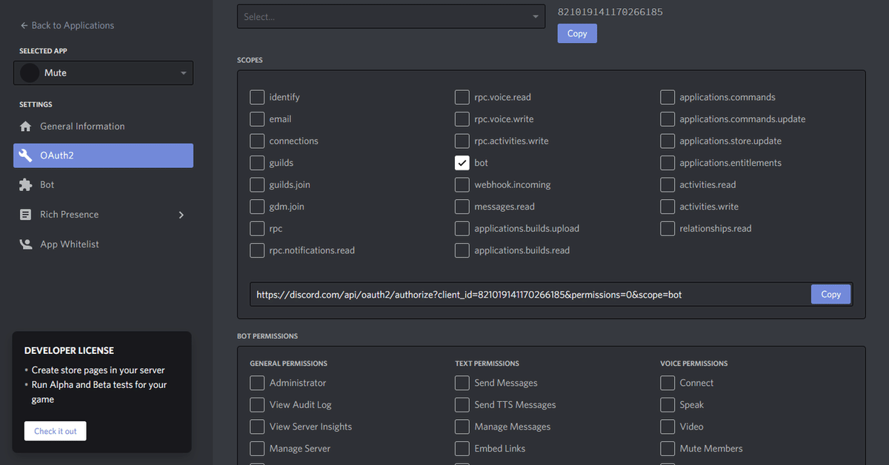
Task: Click the Bot puzzle piece icon
Action: point(26,185)
